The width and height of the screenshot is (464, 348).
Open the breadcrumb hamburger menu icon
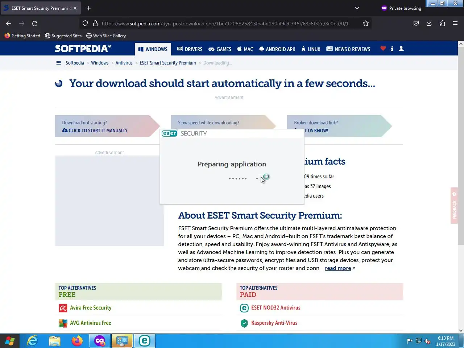[58, 63]
